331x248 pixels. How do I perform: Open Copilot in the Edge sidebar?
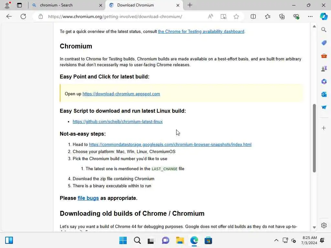324,16
